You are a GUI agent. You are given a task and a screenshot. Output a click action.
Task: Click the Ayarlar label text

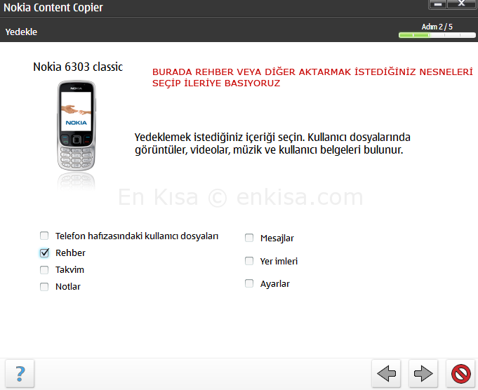275,284
